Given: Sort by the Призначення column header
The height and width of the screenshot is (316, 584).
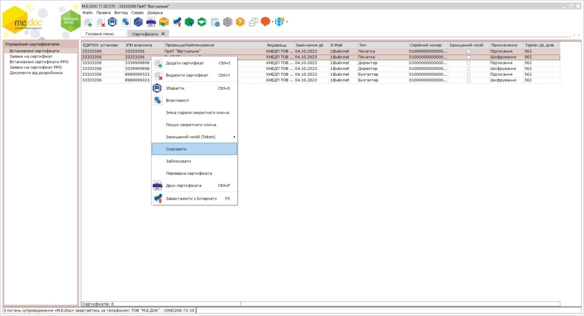Looking at the screenshot, I should click(507, 45).
